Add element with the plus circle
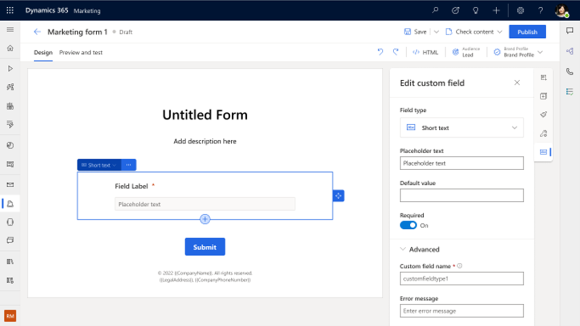Viewport: 580px width, 326px height. [x=205, y=219]
